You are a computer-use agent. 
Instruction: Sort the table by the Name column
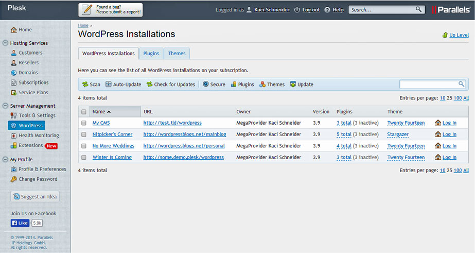click(x=101, y=112)
